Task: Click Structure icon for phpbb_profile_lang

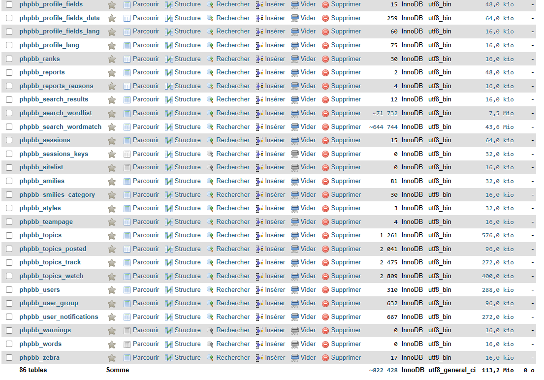Action: coord(168,45)
